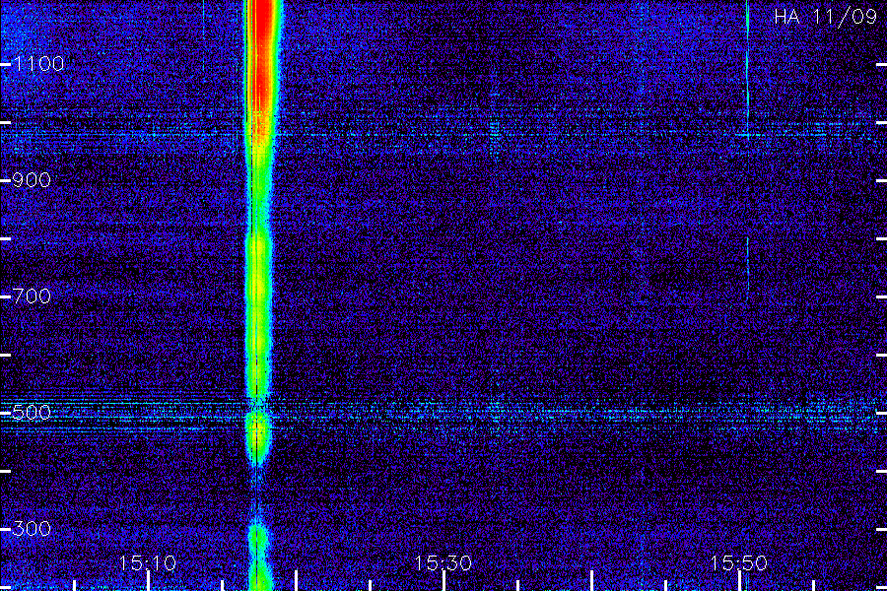The height and width of the screenshot is (591, 887).
Task: Click the 1100 frequency axis label
Action: 38,64
